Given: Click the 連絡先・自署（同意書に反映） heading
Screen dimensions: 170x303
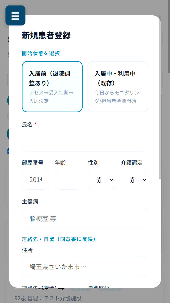Looking at the screenshot, I should pyautogui.click(x=59, y=239).
